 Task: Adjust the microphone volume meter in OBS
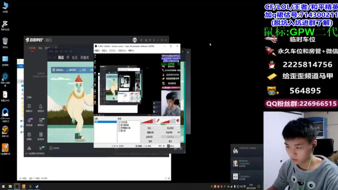pos(148,121)
